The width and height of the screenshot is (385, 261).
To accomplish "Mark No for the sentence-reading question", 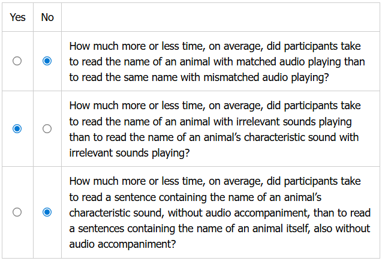I will (47, 212).
